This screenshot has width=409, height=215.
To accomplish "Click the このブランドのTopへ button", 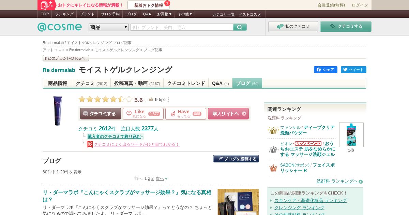I will pos(66,58).
